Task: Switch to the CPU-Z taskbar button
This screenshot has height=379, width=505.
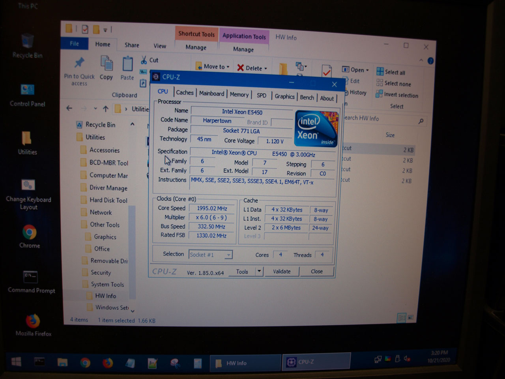Action: point(316,362)
